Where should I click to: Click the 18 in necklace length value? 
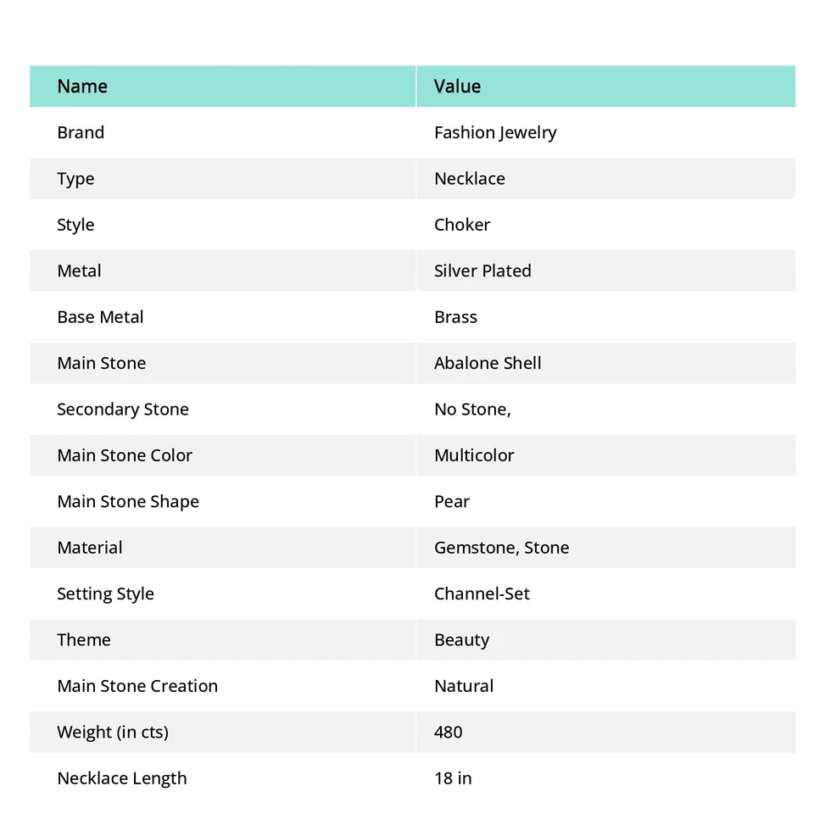click(x=453, y=778)
